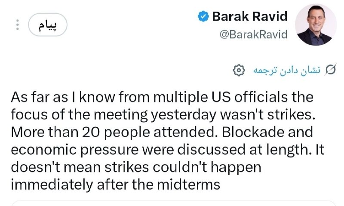The height and width of the screenshot is (206, 344).
Task: Click tweet line starting 'economic pressure were discussed'
Action: click(167, 150)
